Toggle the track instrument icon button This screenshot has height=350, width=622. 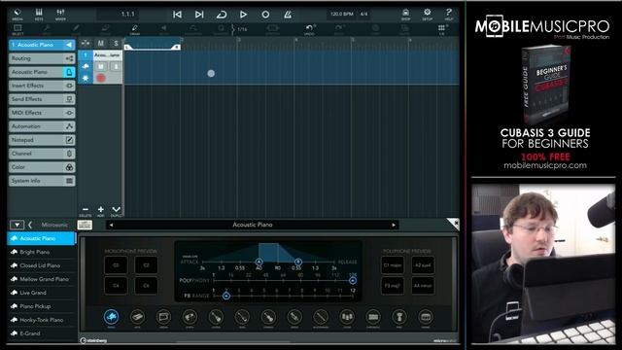point(86,67)
